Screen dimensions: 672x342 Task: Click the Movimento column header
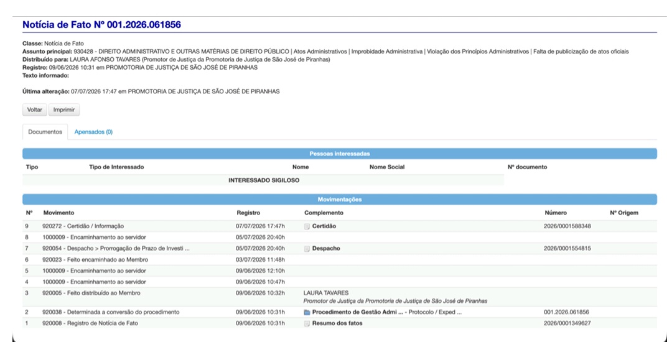coord(58,213)
